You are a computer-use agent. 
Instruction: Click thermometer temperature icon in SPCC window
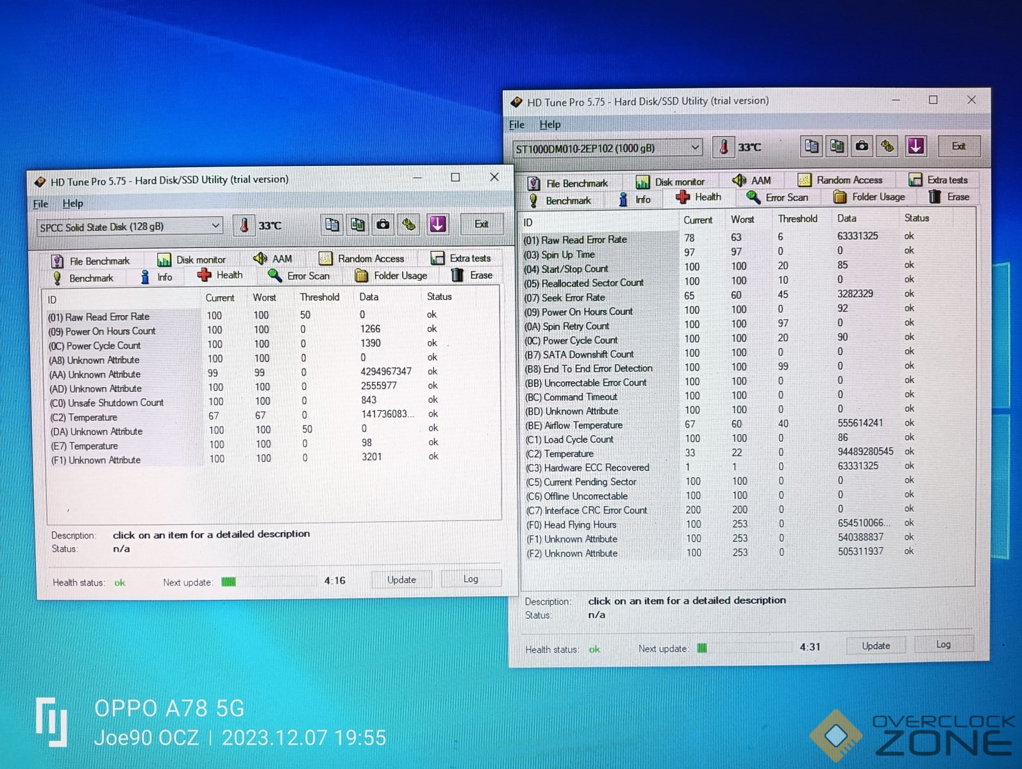click(244, 225)
